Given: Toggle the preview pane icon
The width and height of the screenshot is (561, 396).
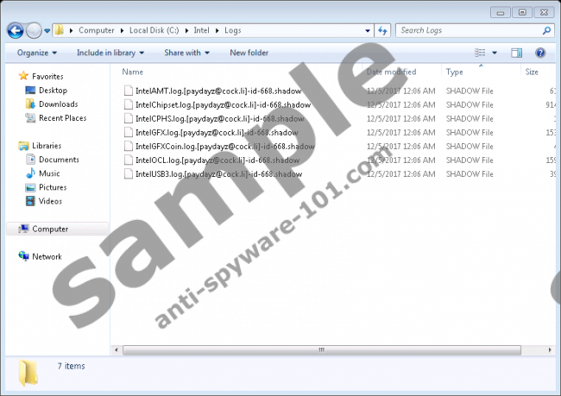Looking at the screenshot, I should pyautogui.click(x=517, y=53).
